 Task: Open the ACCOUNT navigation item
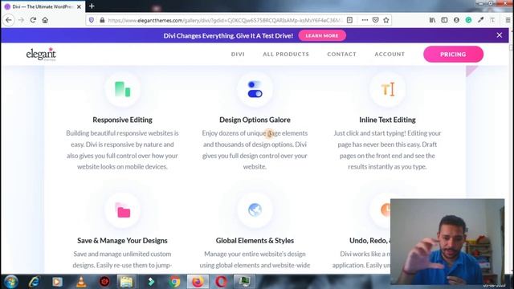click(390, 54)
